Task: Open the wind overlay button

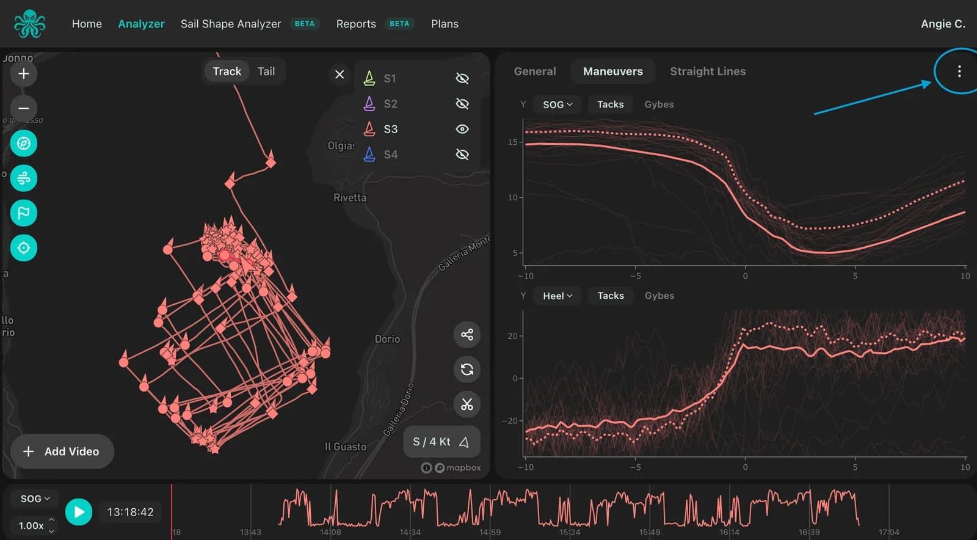Action: click(x=24, y=178)
